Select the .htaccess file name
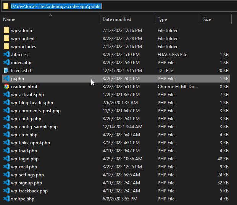 (x=20, y=55)
